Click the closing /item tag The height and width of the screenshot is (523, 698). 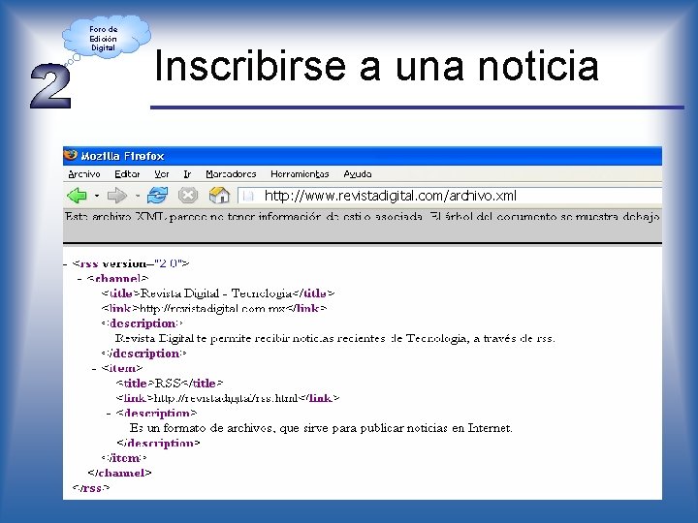124,458
